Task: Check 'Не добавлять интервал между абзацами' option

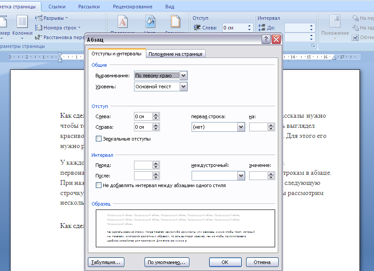Action: coord(99,185)
